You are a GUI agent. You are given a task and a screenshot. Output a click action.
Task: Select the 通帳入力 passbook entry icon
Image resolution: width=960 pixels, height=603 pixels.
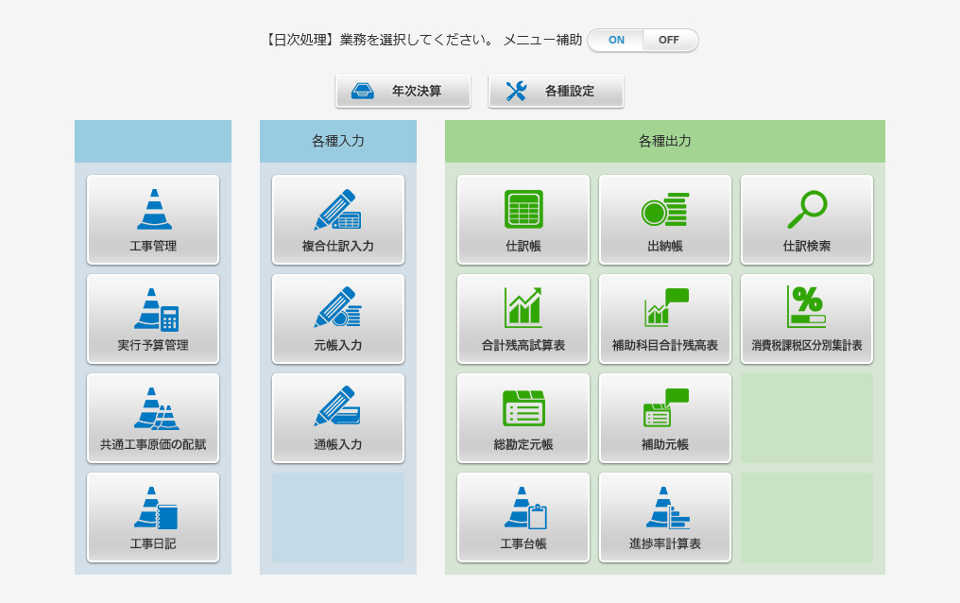point(338,418)
